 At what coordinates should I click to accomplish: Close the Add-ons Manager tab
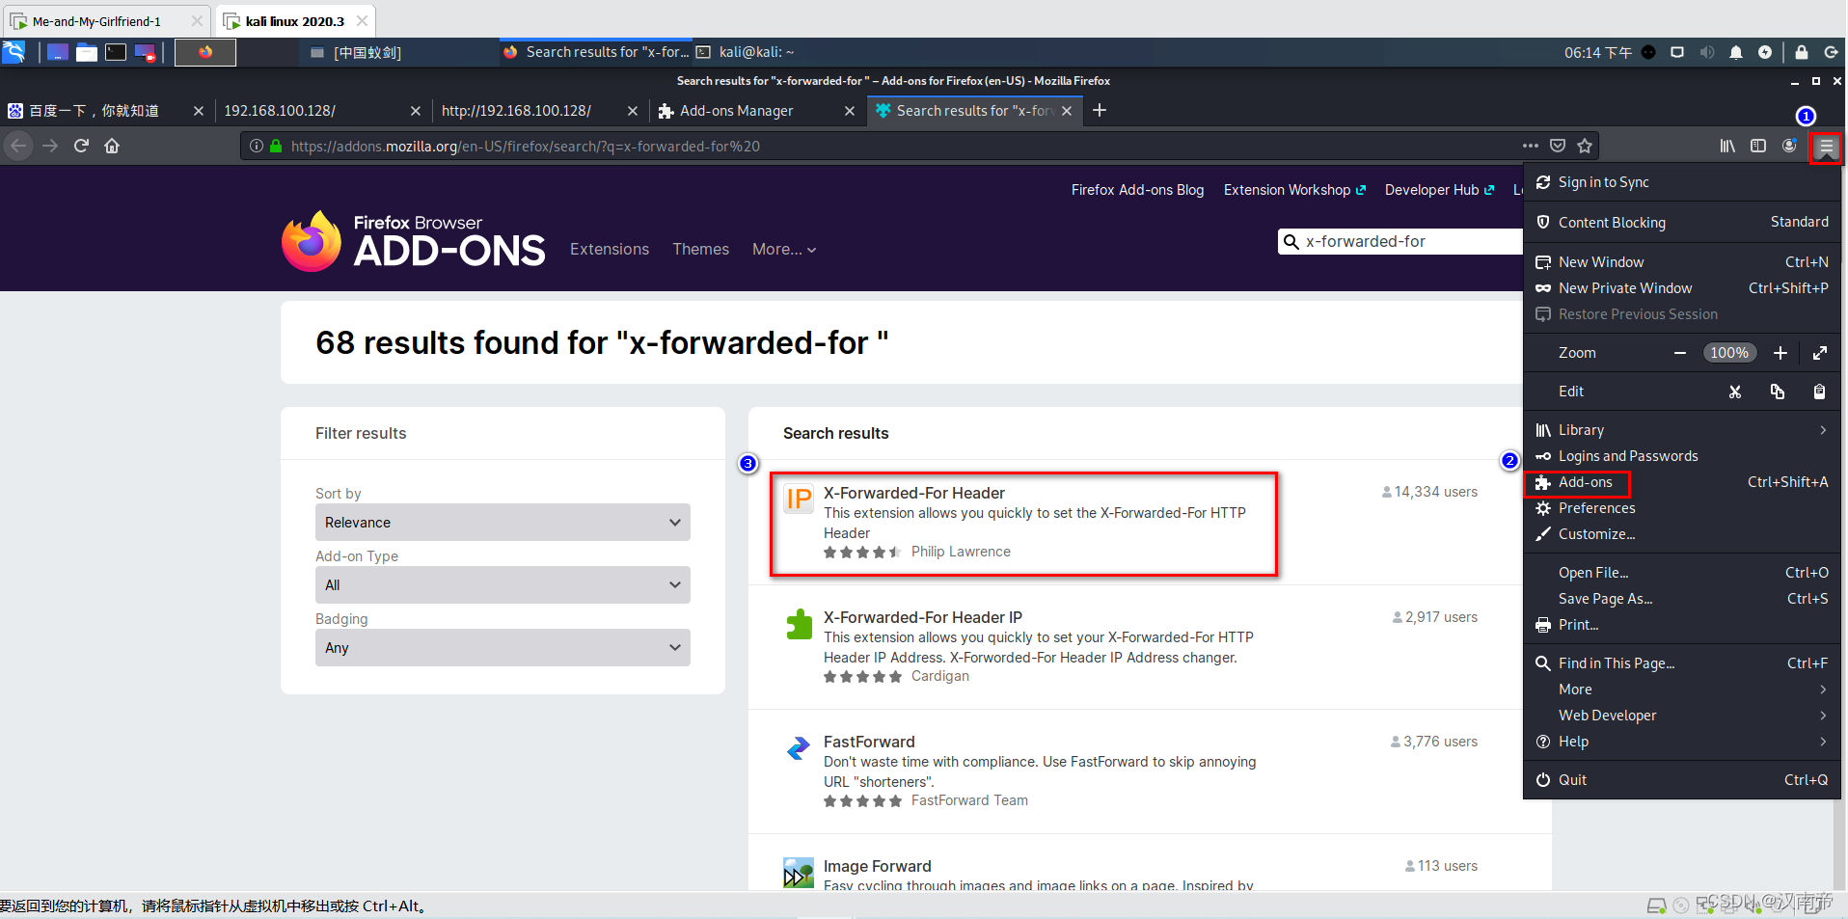tap(850, 111)
